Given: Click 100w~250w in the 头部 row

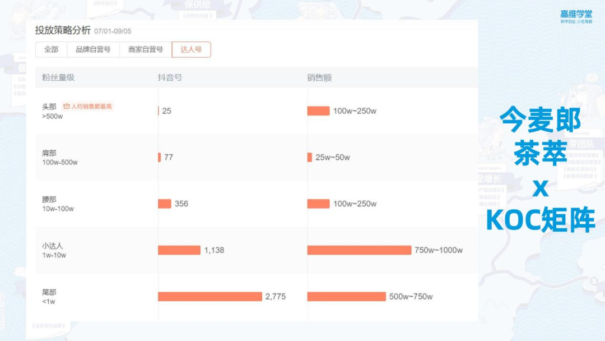Looking at the screenshot, I should [x=355, y=111].
